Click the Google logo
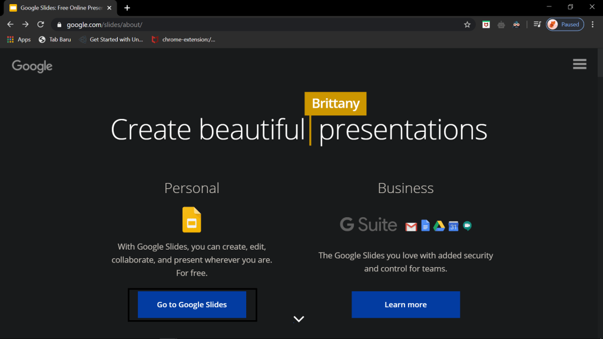The image size is (603, 339). pyautogui.click(x=32, y=66)
